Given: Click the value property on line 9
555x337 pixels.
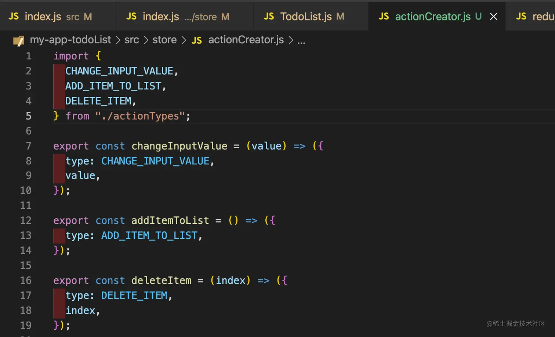Looking at the screenshot, I should [80, 176].
